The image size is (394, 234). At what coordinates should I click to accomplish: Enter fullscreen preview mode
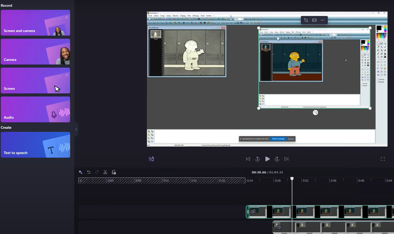tap(383, 159)
